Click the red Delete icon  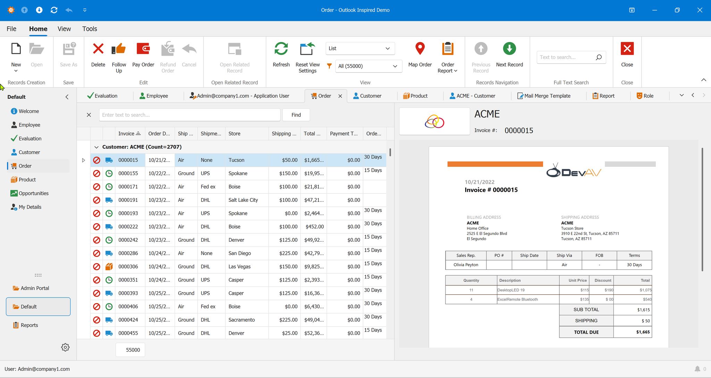tap(98, 49)
